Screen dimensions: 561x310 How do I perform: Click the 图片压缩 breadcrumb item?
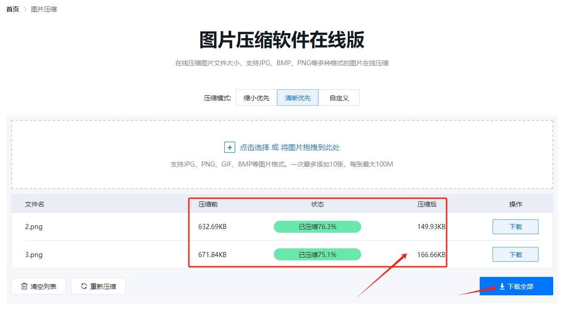click(43, 9)
